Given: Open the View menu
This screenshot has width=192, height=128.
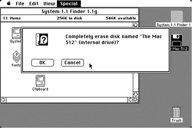Looking at the screenshot, I should [49, 4].
